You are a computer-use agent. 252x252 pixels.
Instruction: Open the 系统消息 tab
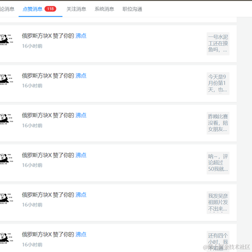coord(104,9)
